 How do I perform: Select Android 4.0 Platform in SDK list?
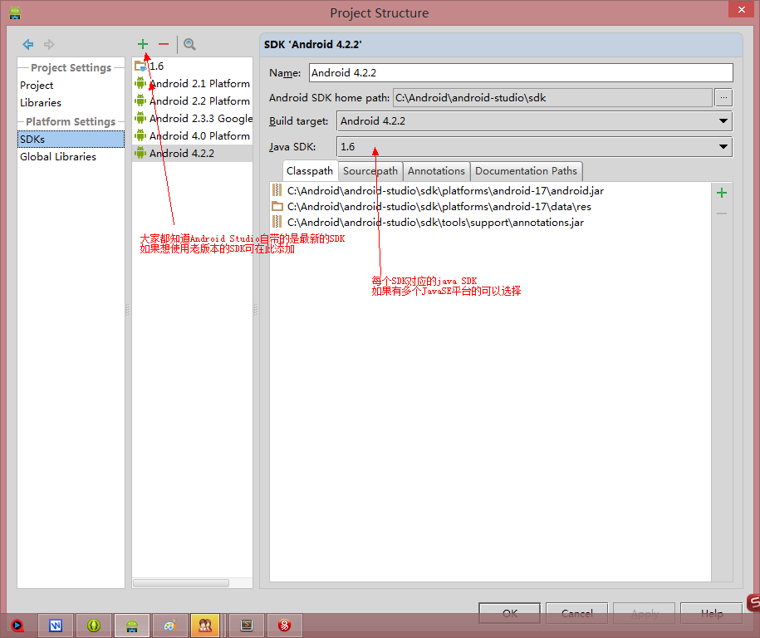click(192, 135)
